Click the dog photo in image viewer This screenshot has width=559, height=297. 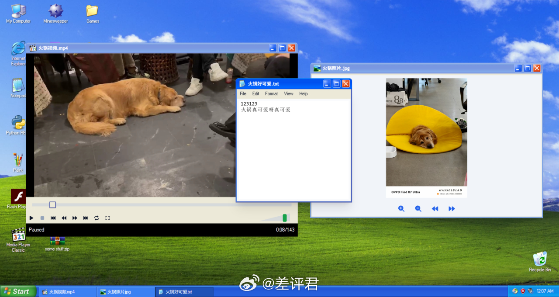(x=427, y=138)
